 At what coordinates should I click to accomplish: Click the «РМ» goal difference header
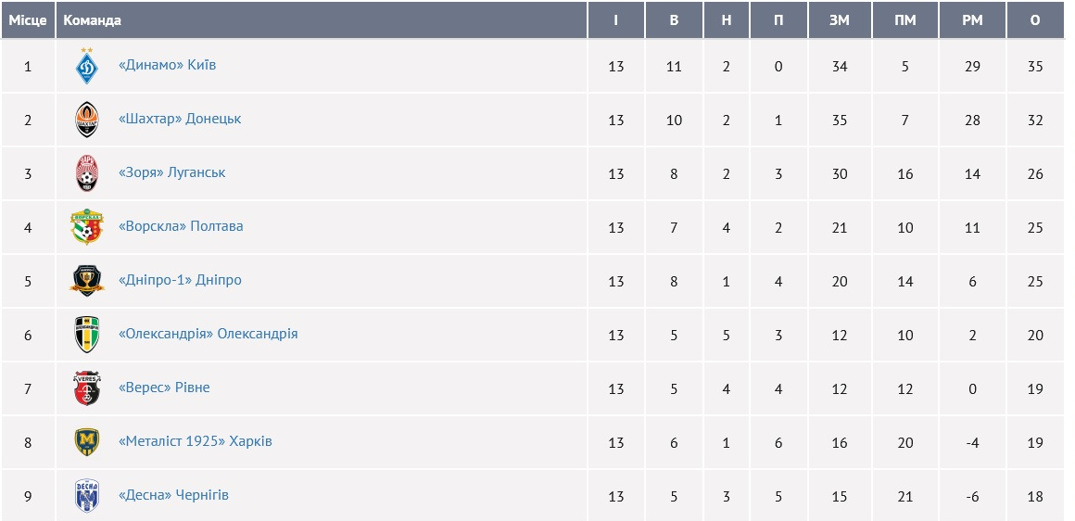(x=972, y=20)
